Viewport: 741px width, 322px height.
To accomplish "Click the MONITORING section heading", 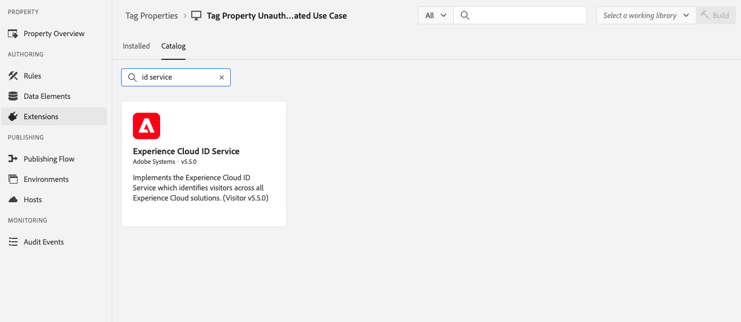I will point(27,220).
